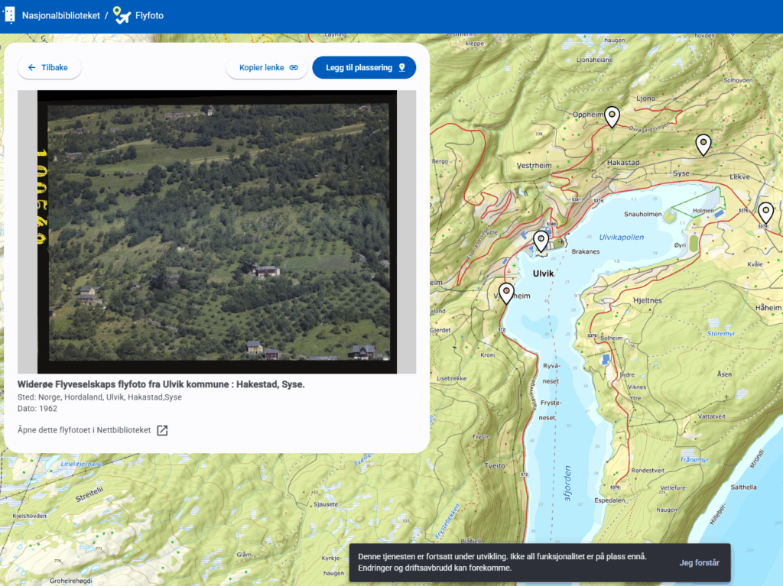Open the aerial photo of Hakestad, Syse

click(x=216, y=231)
